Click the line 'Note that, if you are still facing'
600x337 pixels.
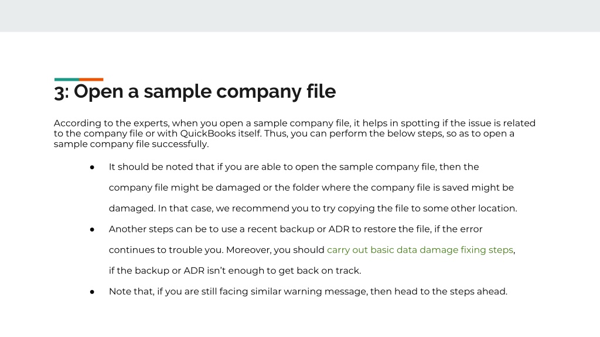[x=308, y=291]
